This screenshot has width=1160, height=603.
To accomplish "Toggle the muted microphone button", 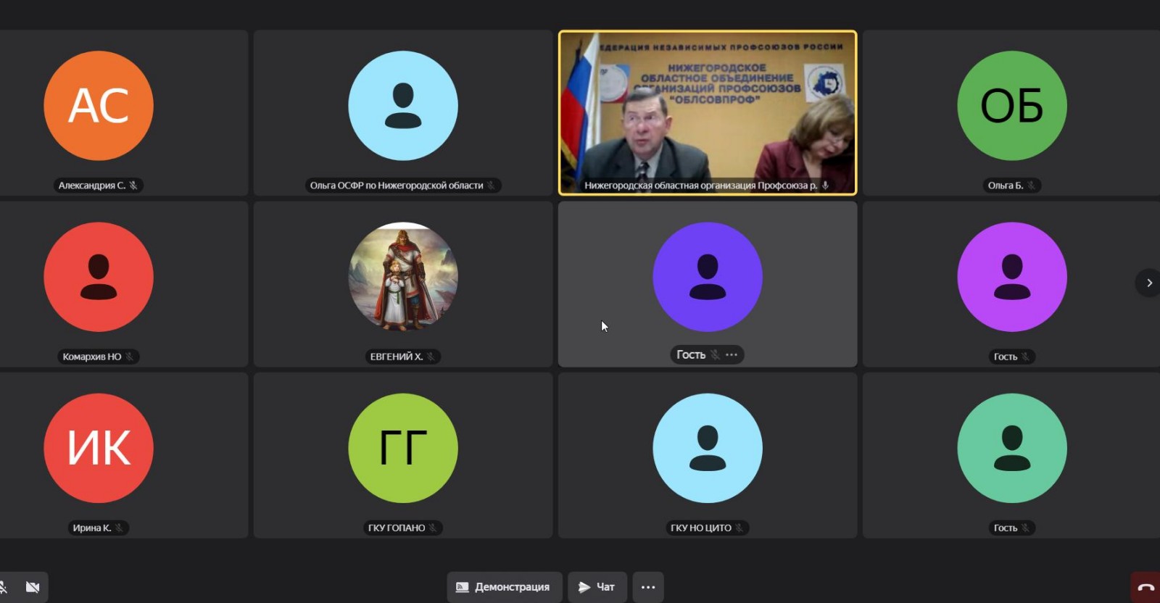I will click(x=4, y=587).
